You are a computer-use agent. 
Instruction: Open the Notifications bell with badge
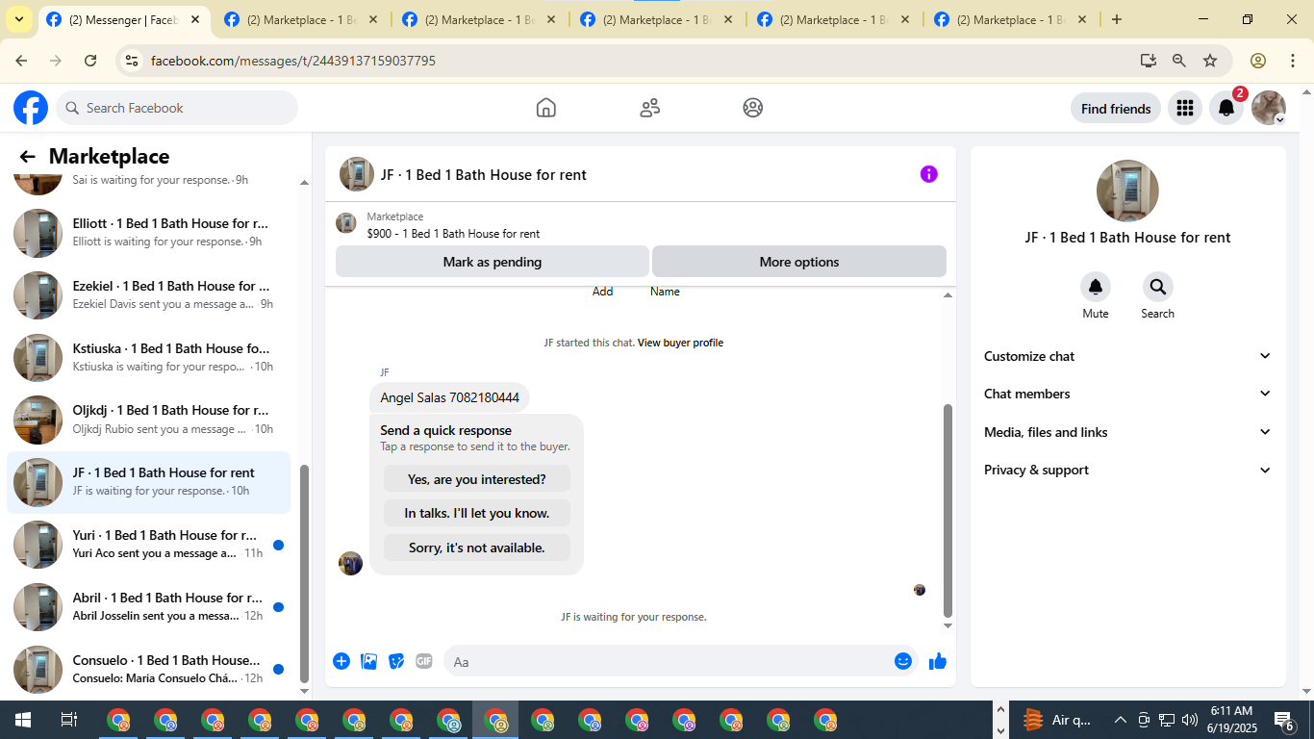[1226, 108]
